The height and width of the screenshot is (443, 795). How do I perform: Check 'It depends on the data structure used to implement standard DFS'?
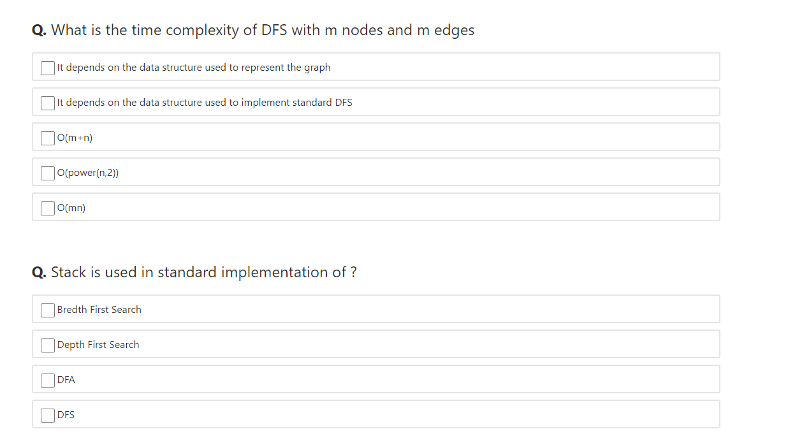pyautogui.click(x=47, y=103)
